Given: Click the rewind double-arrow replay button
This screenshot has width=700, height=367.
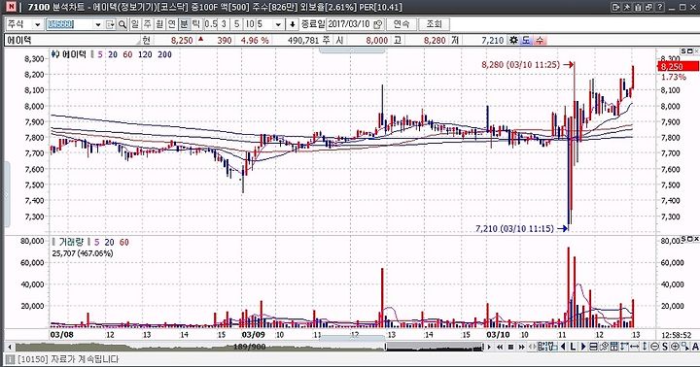Looking at the screenshot, I should tap(500, 347).
